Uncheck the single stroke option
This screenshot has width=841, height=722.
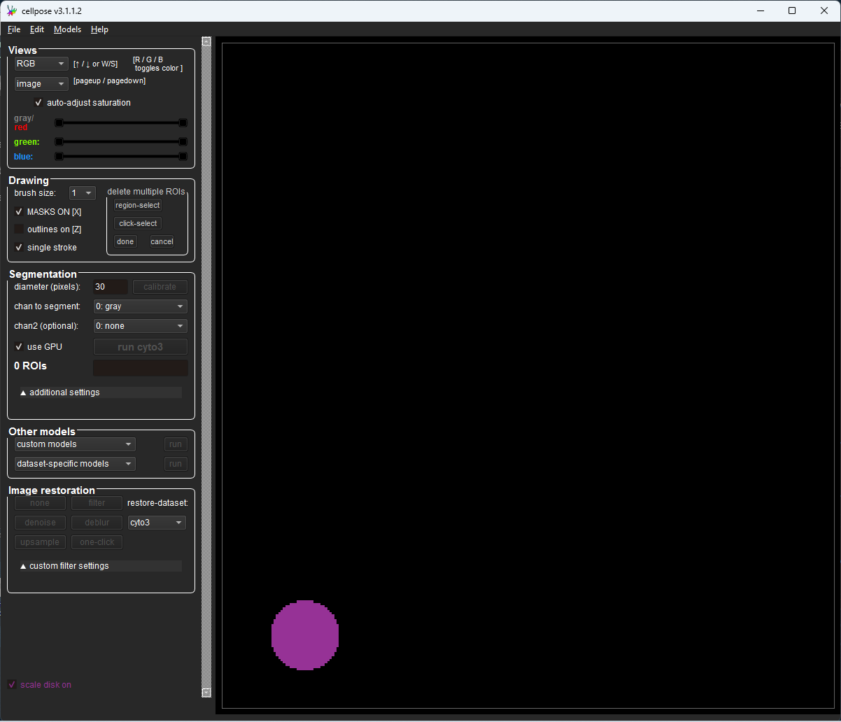click(x=19, y=248)
